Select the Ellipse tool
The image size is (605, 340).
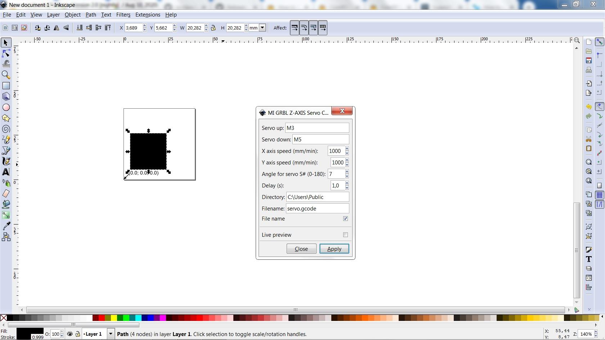click(x=6, y=108)
